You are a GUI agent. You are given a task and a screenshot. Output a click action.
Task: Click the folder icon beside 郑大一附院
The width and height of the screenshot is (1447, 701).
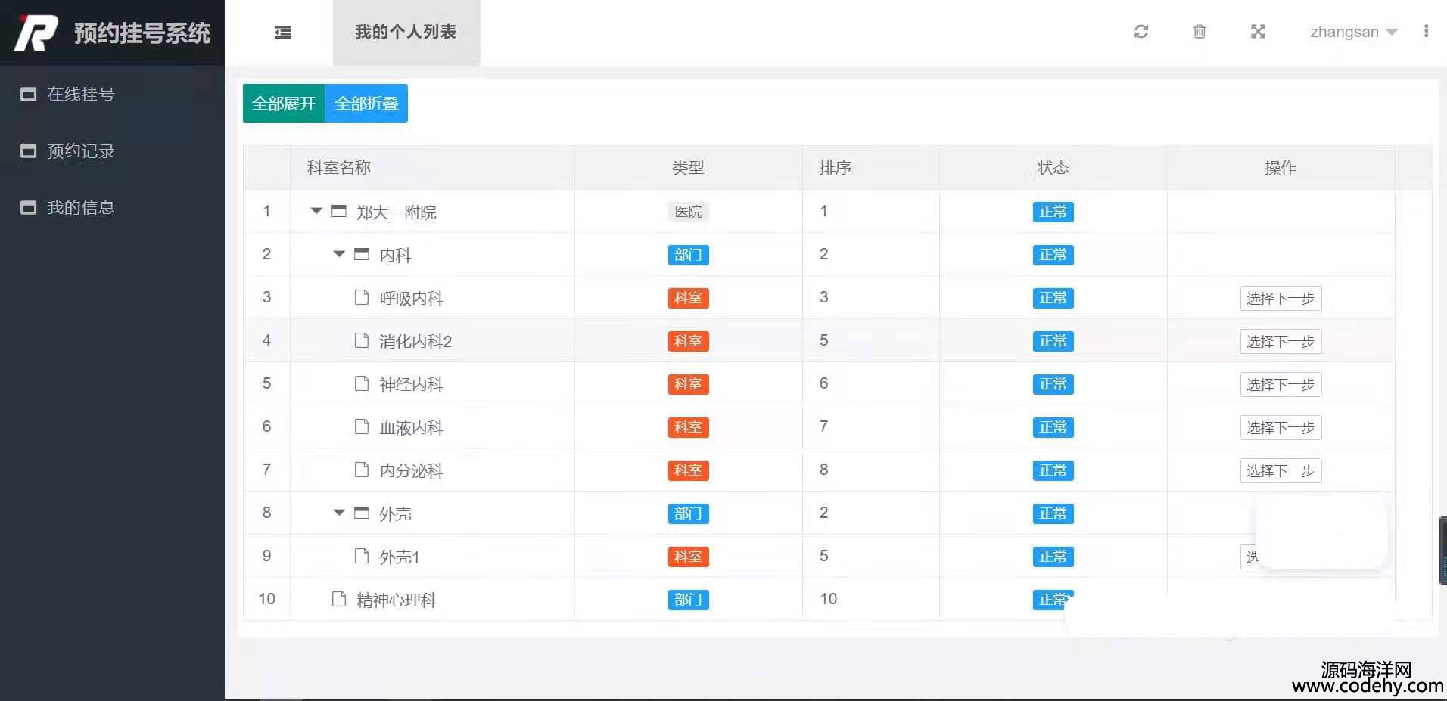tap(339, 211)
